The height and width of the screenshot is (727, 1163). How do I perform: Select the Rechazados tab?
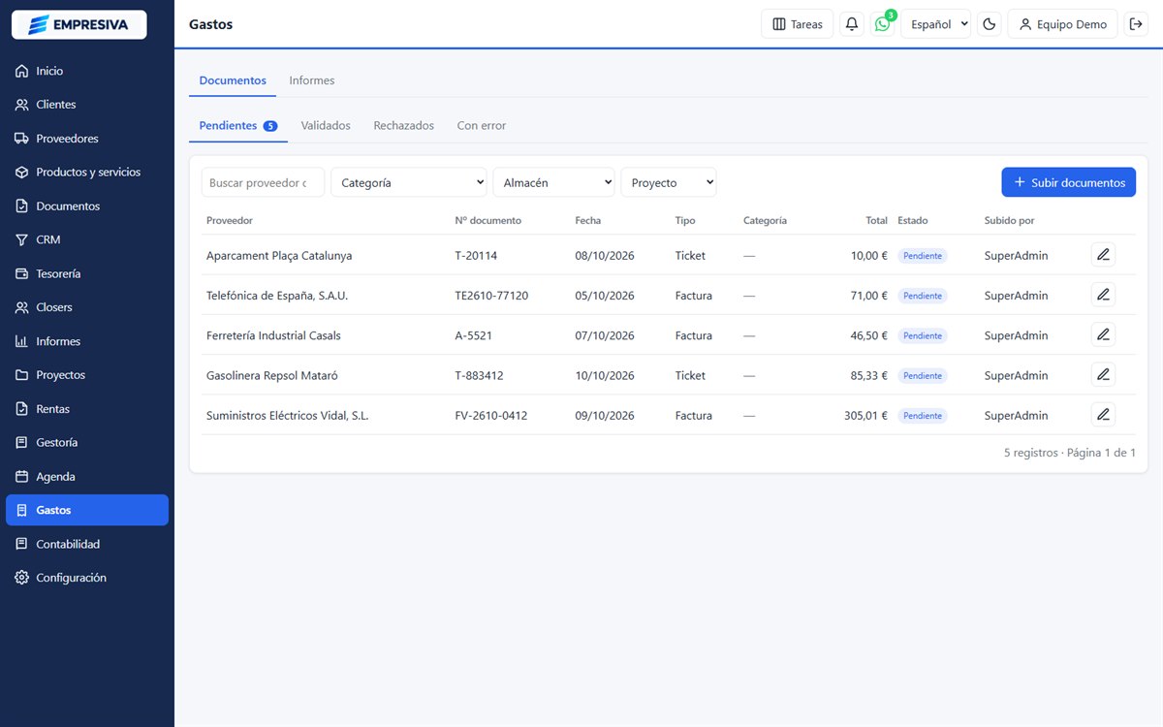pyautogui.click(x=404, y=126)
